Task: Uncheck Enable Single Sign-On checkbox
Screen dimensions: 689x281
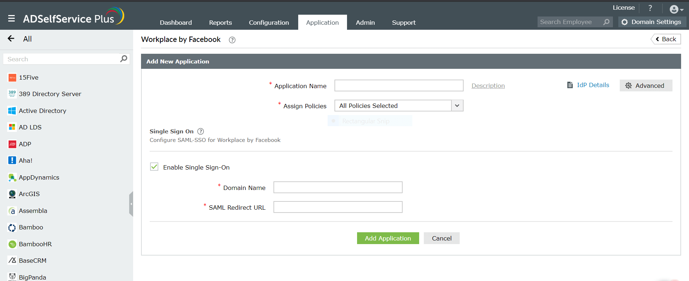Action: tap(154, 167)
